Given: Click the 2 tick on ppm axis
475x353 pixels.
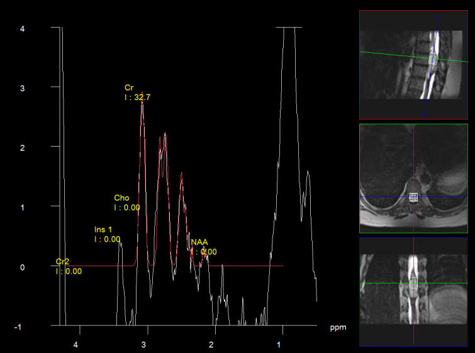Looking at the screenshot, I should pyautogui.click(x=211, y=345).
